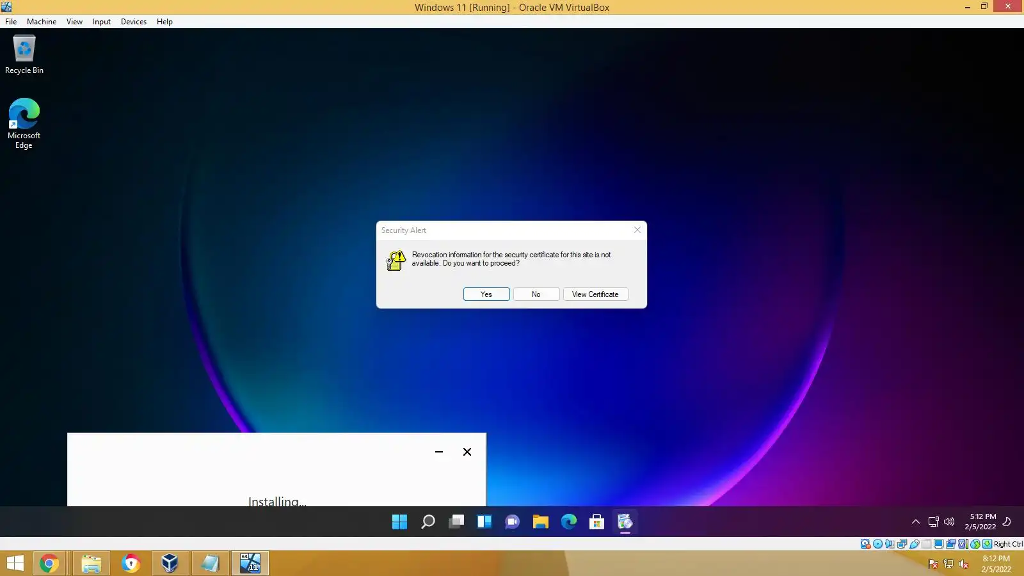Open Chrome from the host taskbar
Image resolution: width=1024 pixels, height=576 pixels.
click(x=49, y=563)
